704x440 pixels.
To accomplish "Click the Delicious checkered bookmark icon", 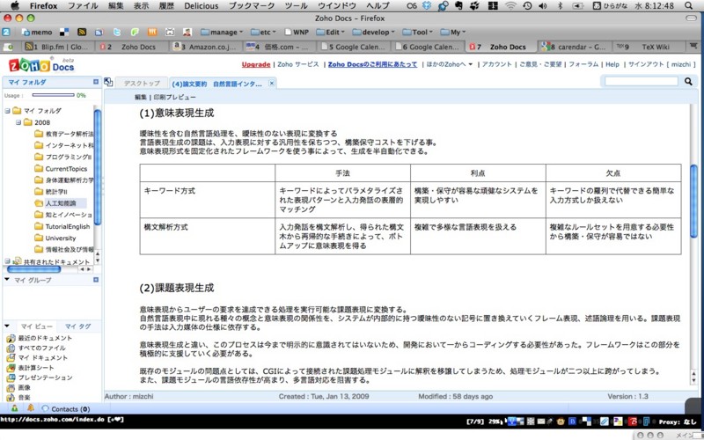I will 64,32.
